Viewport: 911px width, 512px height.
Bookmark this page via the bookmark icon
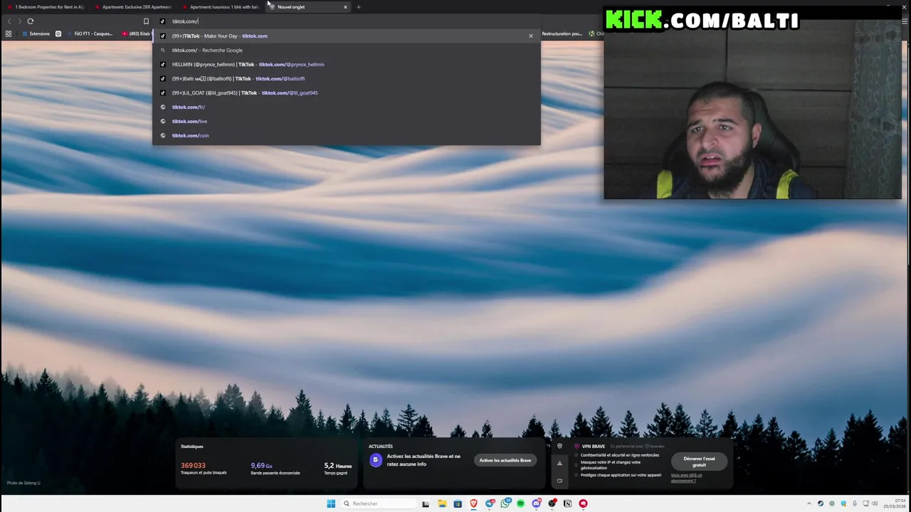(x=146, y=21)
